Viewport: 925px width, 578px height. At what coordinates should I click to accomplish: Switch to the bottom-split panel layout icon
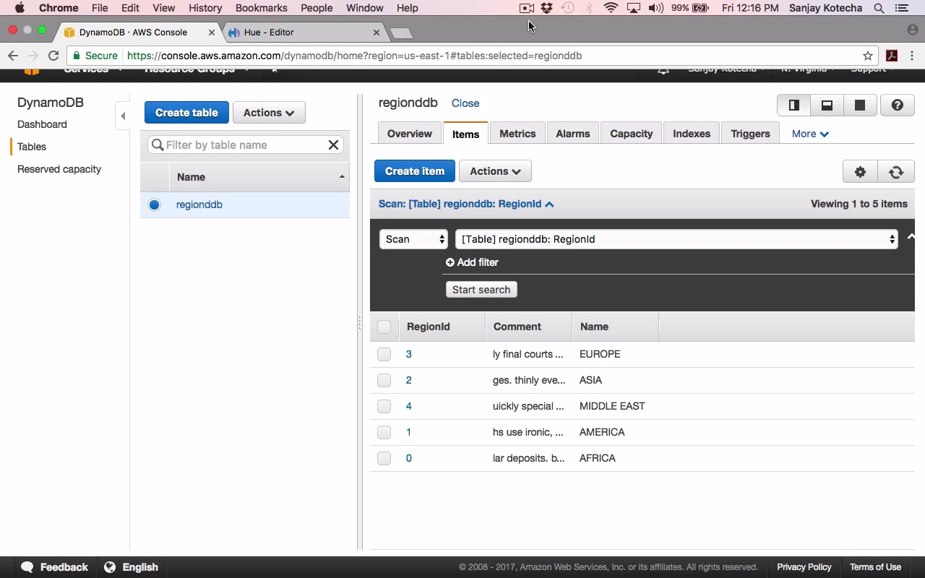(x=827, y=105)
